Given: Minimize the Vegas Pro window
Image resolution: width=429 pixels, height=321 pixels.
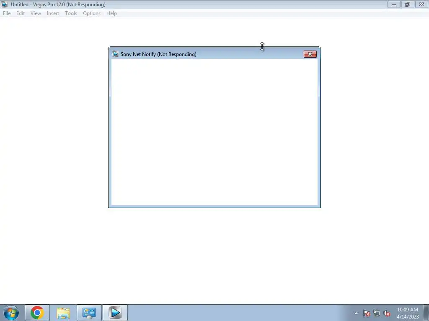Looking at the screenshot, I should click(x=394, y=4).
